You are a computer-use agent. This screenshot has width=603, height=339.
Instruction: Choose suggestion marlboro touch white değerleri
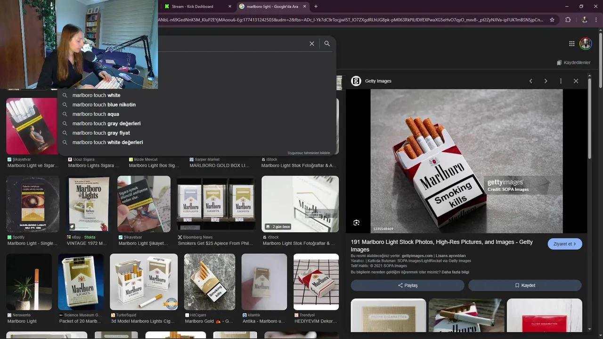[198, 142]
